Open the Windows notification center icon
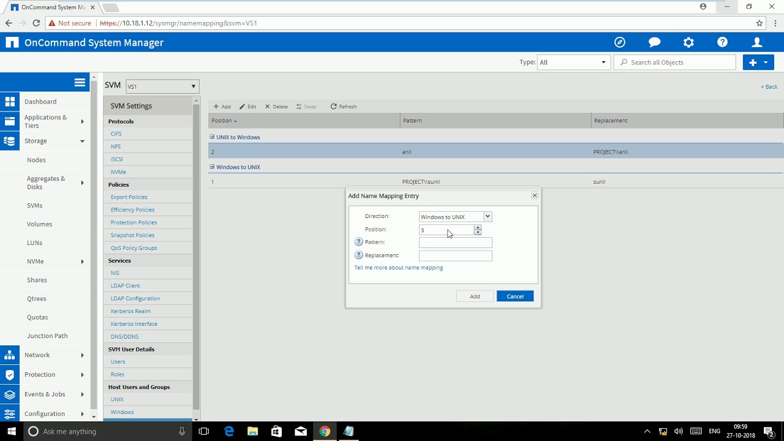Image resolution: width=784 pixels, height=441 pixels. point(769,431)
